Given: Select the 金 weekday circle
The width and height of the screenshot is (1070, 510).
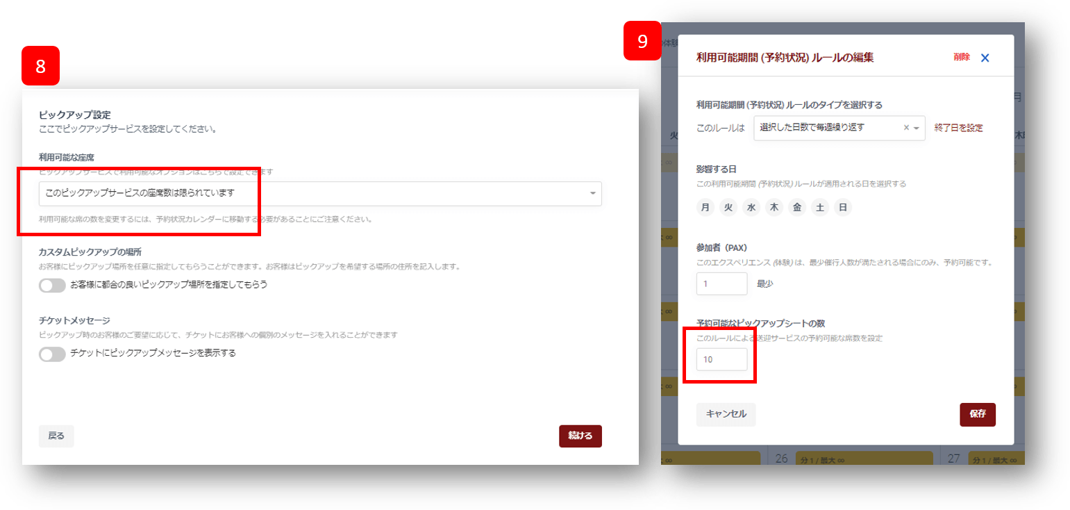Looking at the screenshot, I should click(x=797, y=207).
